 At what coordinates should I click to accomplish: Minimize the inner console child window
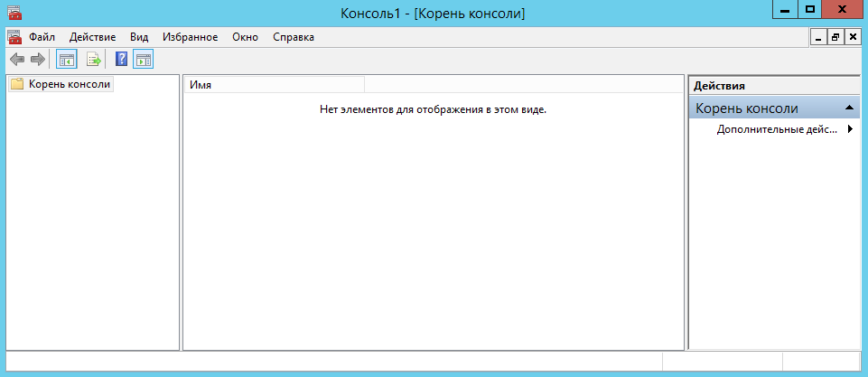(819, 37)
